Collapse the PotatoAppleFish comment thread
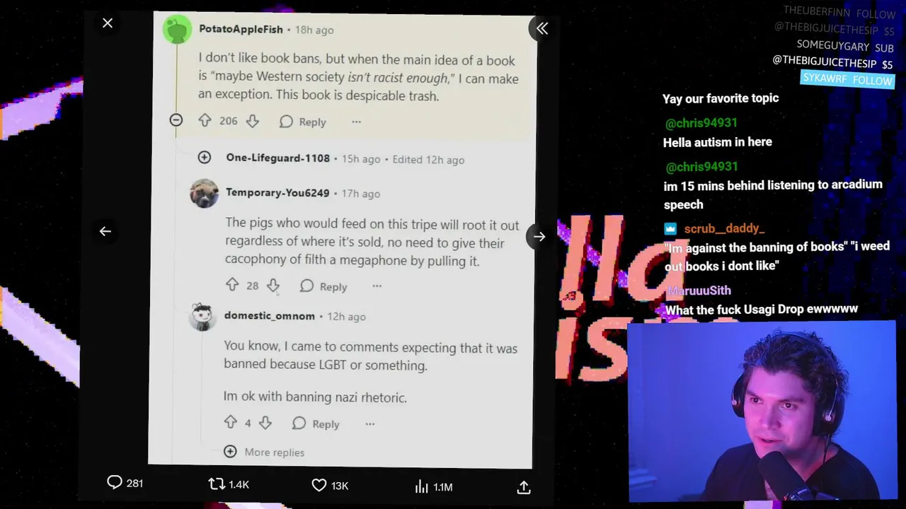The height and width of the screenshot is (509, 906). coord(176,120)
